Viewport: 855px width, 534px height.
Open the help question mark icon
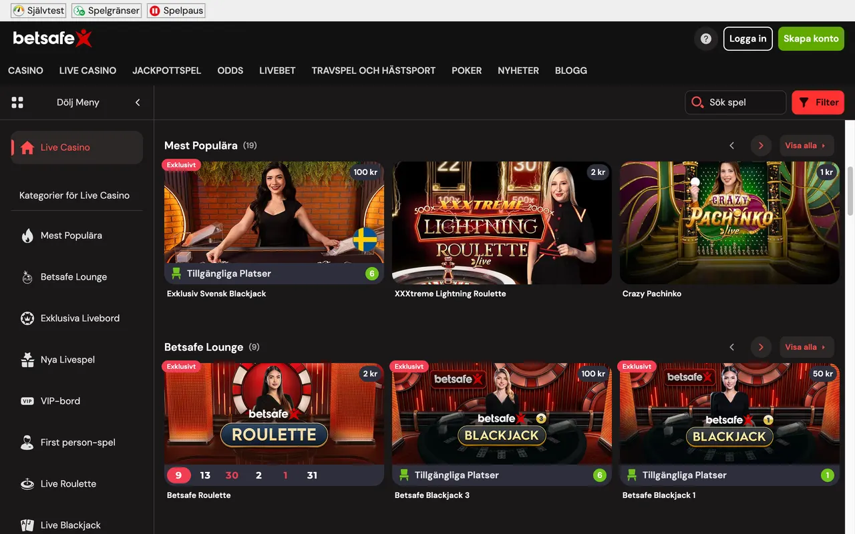point(705,39)
